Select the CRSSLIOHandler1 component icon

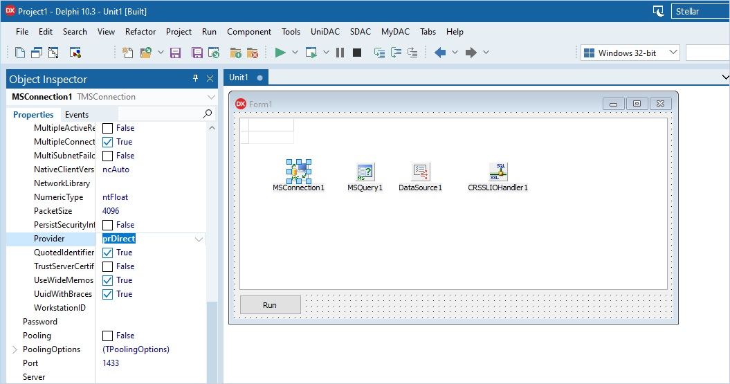point(498,172)
